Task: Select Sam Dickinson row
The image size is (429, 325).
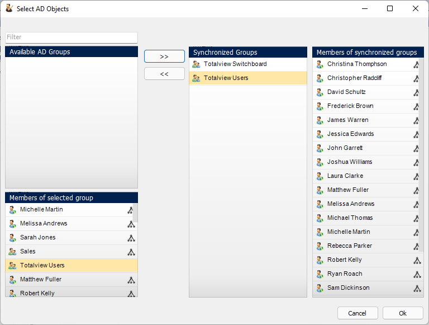Action: pos(368,288)
